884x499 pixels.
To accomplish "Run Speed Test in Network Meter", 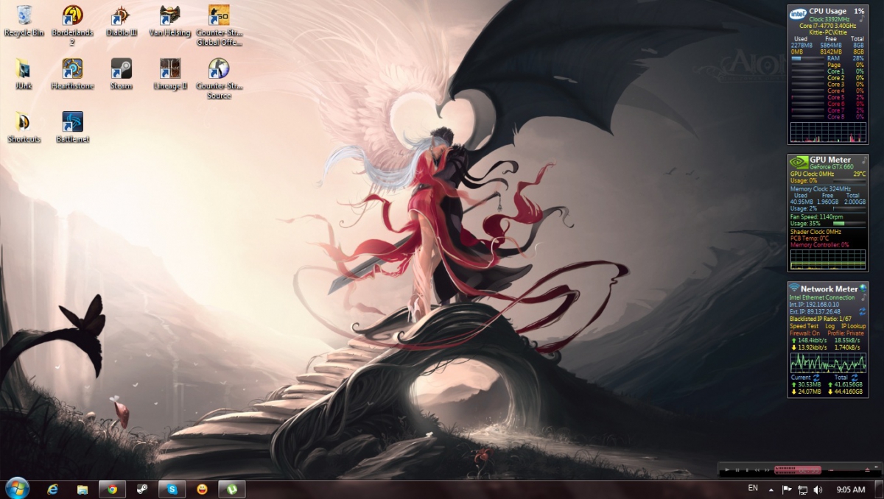I will pos(804,326).
